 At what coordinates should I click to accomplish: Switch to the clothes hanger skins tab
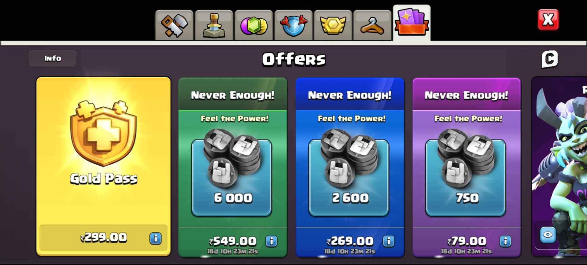[372, 25]
